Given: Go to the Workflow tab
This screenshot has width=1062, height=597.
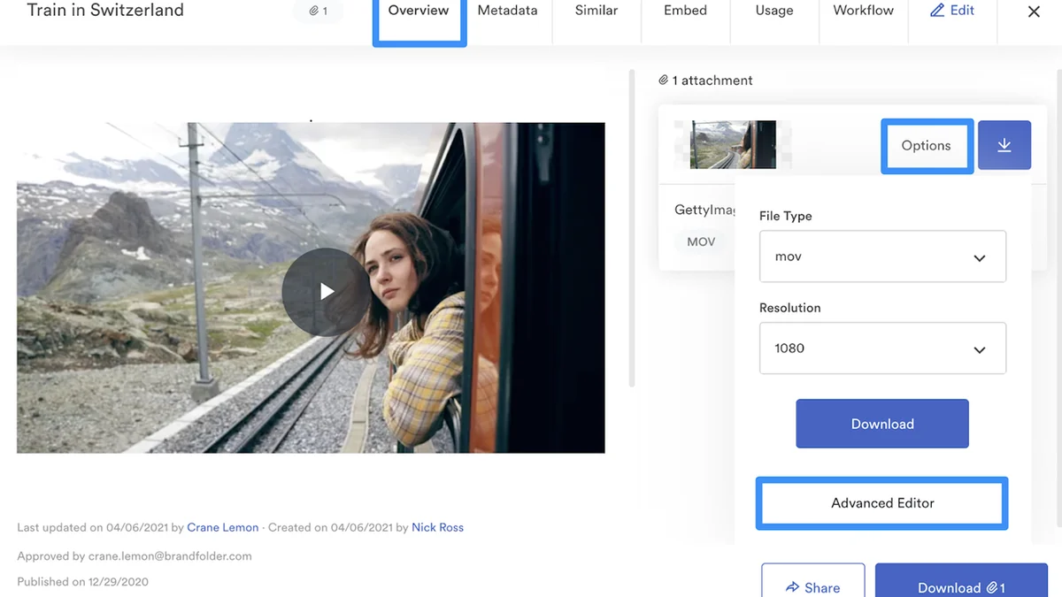Looking at the screenshot, I should tap(864, 11).
